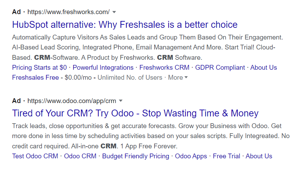
Task: Click the Unlimited No. of Users text
Action: click(x=130, y=78)
